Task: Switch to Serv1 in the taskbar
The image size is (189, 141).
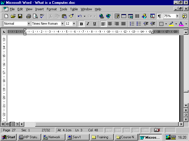Action: click(x=77, y=137)
